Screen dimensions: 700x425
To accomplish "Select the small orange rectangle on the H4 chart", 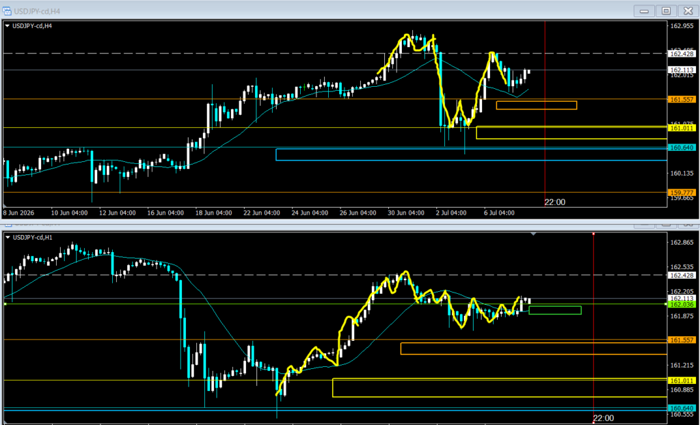I will [536, 105].
